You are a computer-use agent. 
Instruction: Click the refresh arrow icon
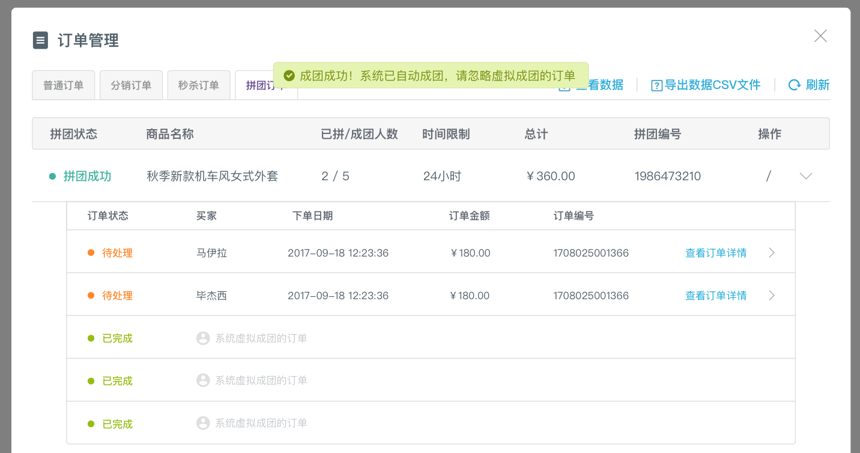(795, 85)
